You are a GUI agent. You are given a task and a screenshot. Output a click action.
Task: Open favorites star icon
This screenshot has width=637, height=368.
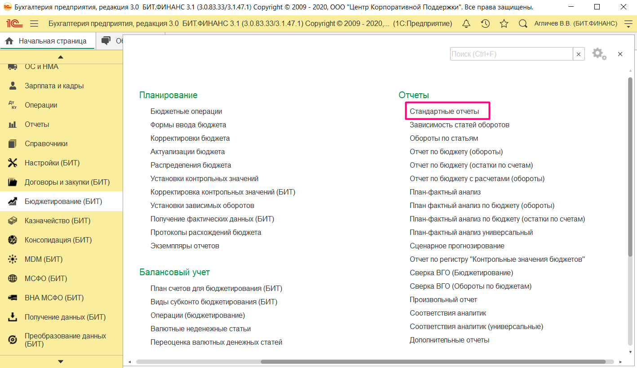point(504,24)
